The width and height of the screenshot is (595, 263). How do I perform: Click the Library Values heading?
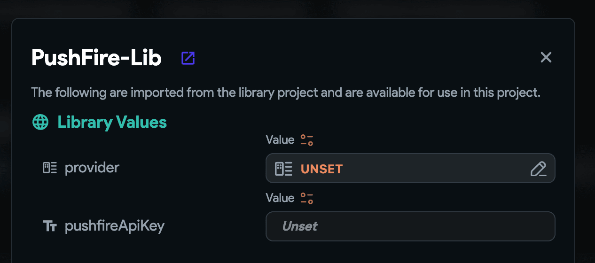(x=112, y=122)
